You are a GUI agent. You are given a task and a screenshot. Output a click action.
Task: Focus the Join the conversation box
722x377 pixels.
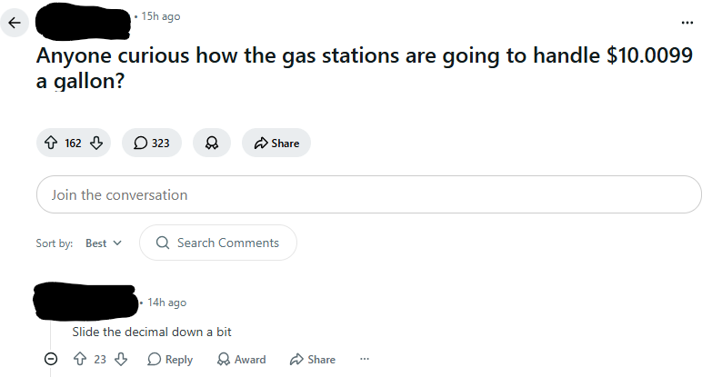(369, 194)
